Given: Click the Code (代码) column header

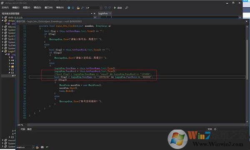Looking at the screenshot, I should click(x=22, y=129).
